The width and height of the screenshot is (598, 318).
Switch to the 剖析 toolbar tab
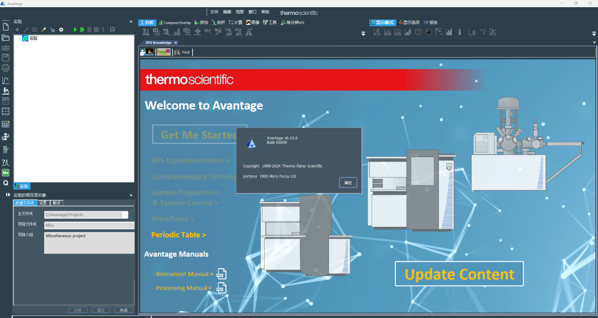(x=218, y=23)
